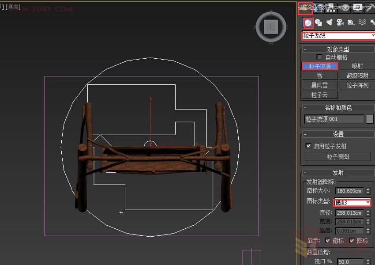Click the 粒子视图 button
Image resolution: width=375 pixels, height=265 pixels.
point(337,156)
